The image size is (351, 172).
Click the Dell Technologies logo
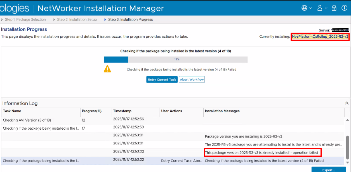(15, 8)
